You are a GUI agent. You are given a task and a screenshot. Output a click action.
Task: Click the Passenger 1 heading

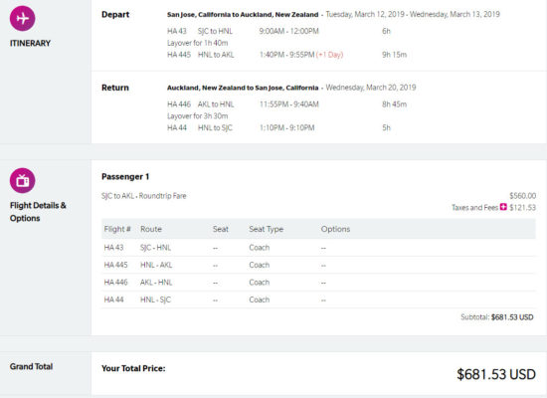125,177
